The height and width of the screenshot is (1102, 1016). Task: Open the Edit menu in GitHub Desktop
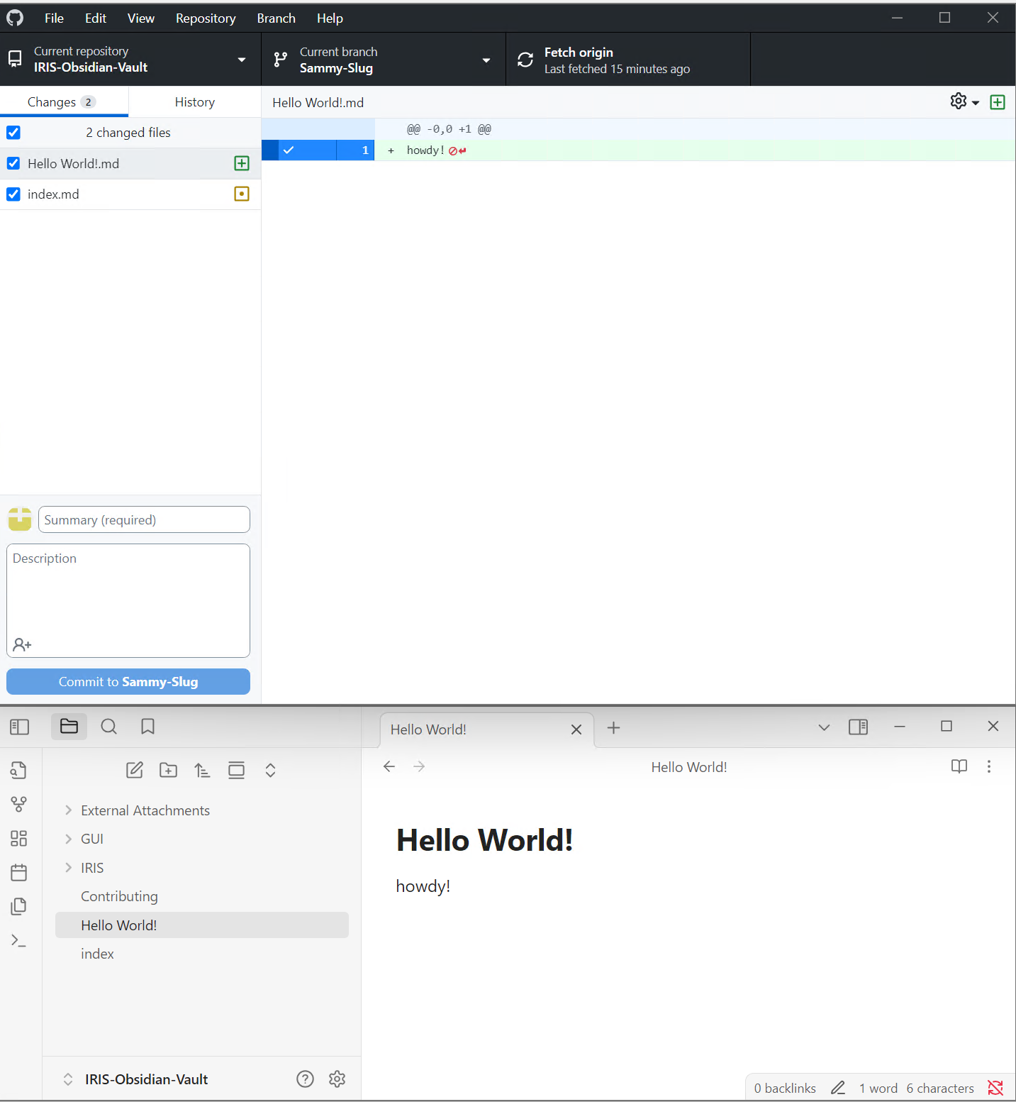[x=96, y=18]
